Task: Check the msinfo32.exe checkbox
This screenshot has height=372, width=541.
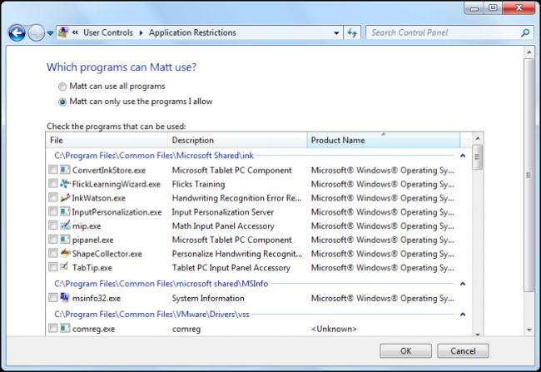Action: (52, 298)
